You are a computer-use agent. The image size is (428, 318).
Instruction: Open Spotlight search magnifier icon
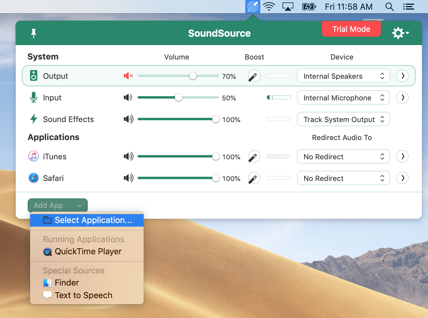(390, 7)
